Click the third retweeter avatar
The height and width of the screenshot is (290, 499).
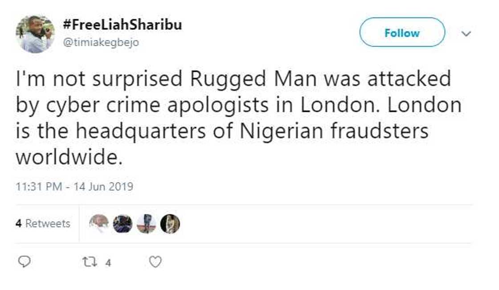pos(146,224)
